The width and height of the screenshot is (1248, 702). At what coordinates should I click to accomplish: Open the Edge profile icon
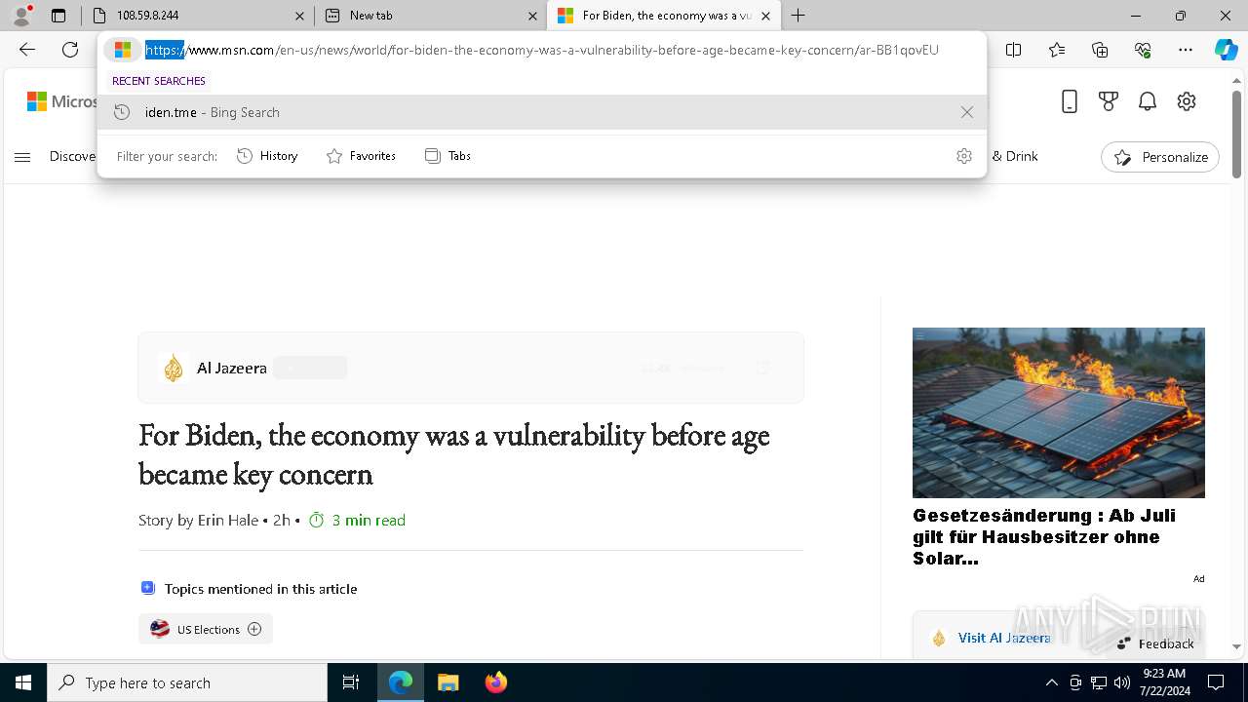(x=21, y=15)
